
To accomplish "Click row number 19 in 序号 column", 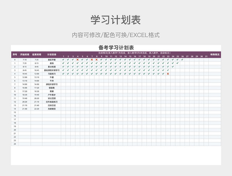I will (15, 126).
